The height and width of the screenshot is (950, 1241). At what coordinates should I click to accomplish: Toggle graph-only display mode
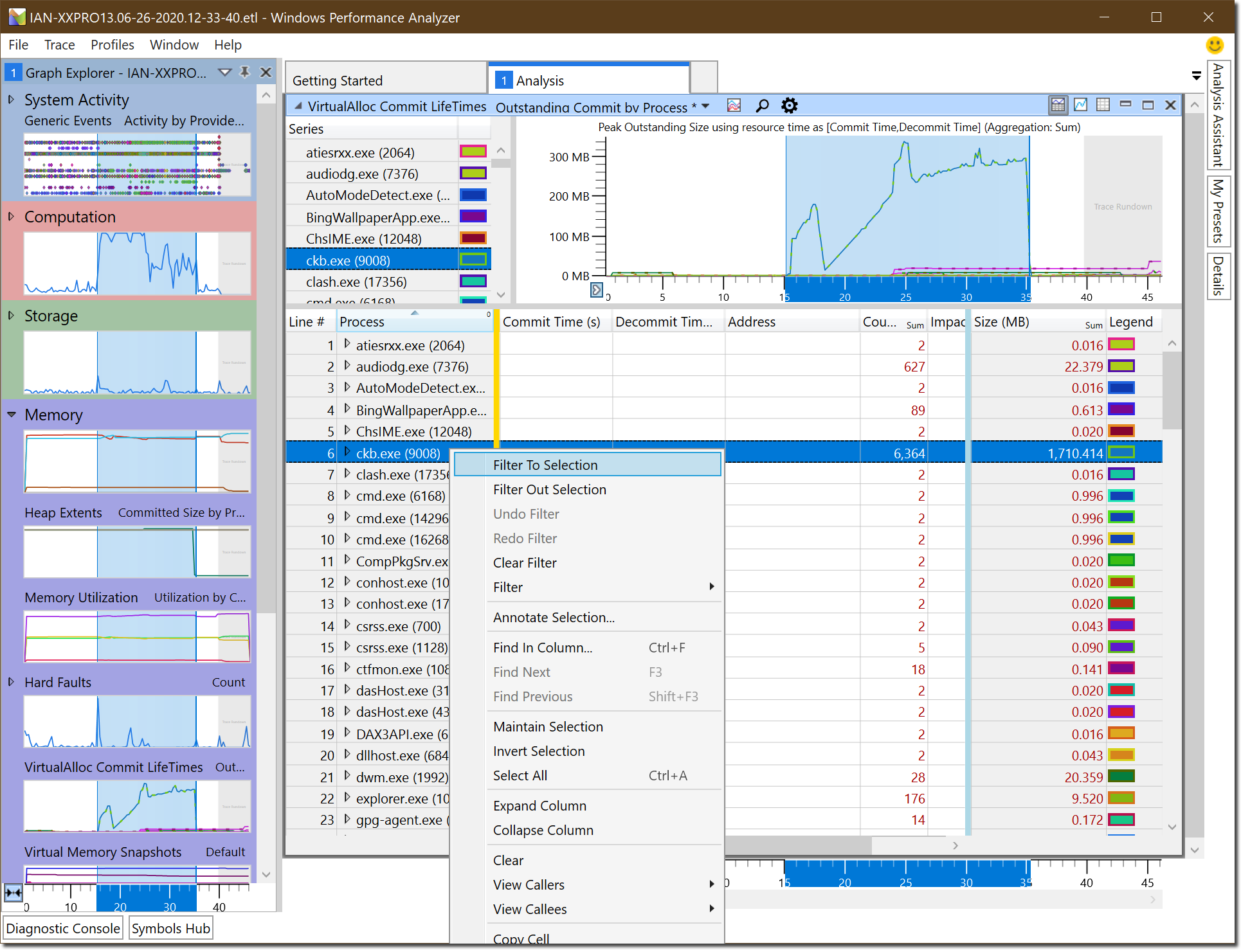pos(1080,105)
